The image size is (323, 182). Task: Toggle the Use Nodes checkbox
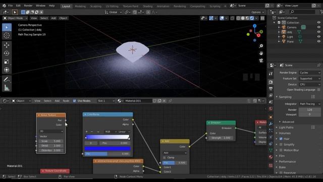pos(74,101)
